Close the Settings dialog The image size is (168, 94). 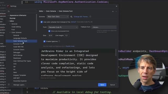117,6
